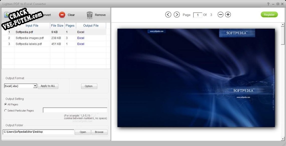Image resolution: width=286 pixels, height=146 pixels.
Task: Click the red Clear icon
Action: coord(62,15)
